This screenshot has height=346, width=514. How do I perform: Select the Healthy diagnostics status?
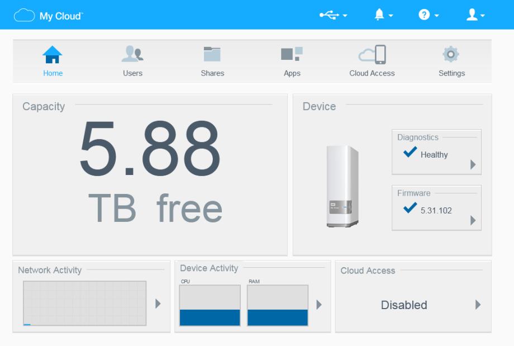[x=434, y=154]
